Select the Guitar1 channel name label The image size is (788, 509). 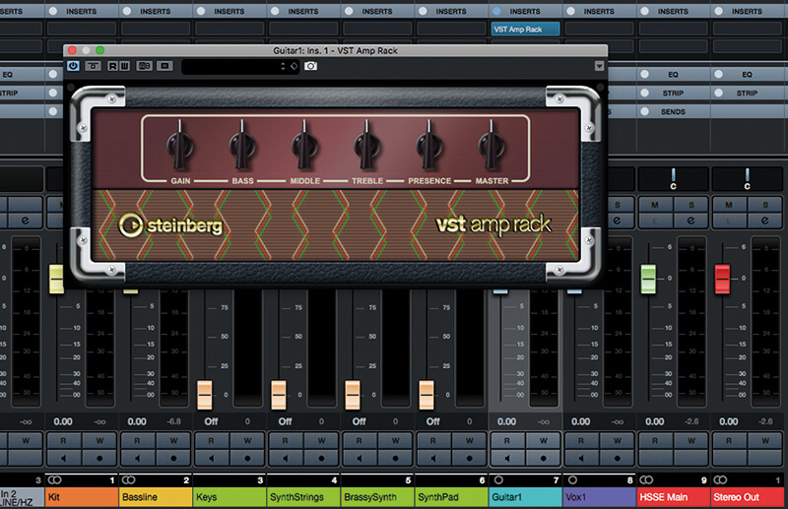525,497
